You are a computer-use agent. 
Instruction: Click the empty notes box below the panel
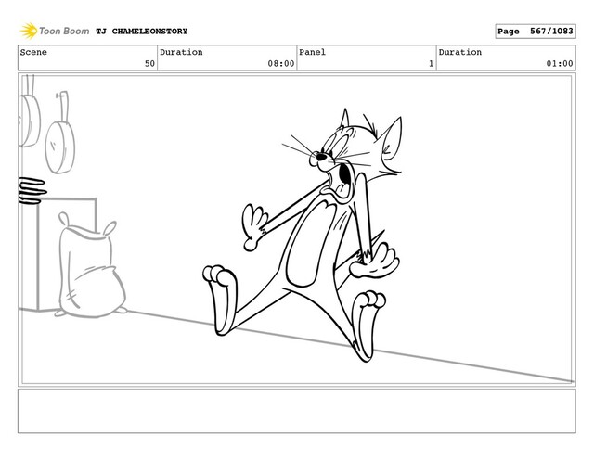(297, 411)
